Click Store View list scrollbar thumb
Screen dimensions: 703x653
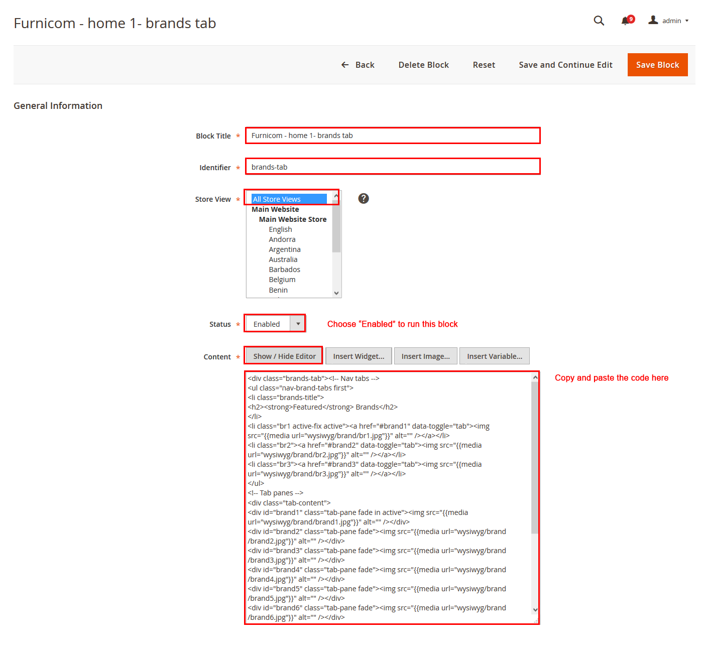point(336,225)
